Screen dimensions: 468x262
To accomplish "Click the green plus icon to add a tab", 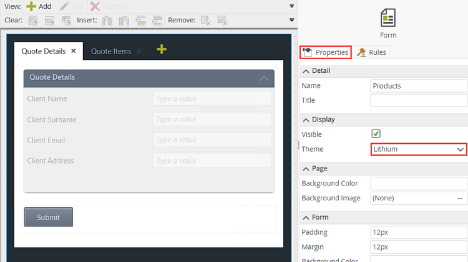I will (x=162, y=49).
